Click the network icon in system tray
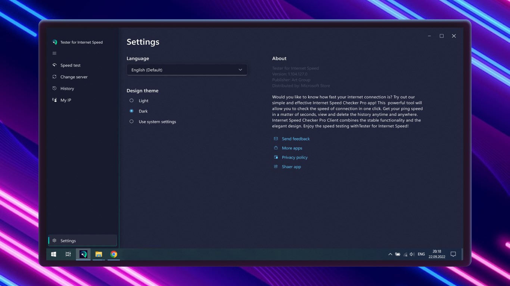The image size is (510, 286). [x=405, y=254]
